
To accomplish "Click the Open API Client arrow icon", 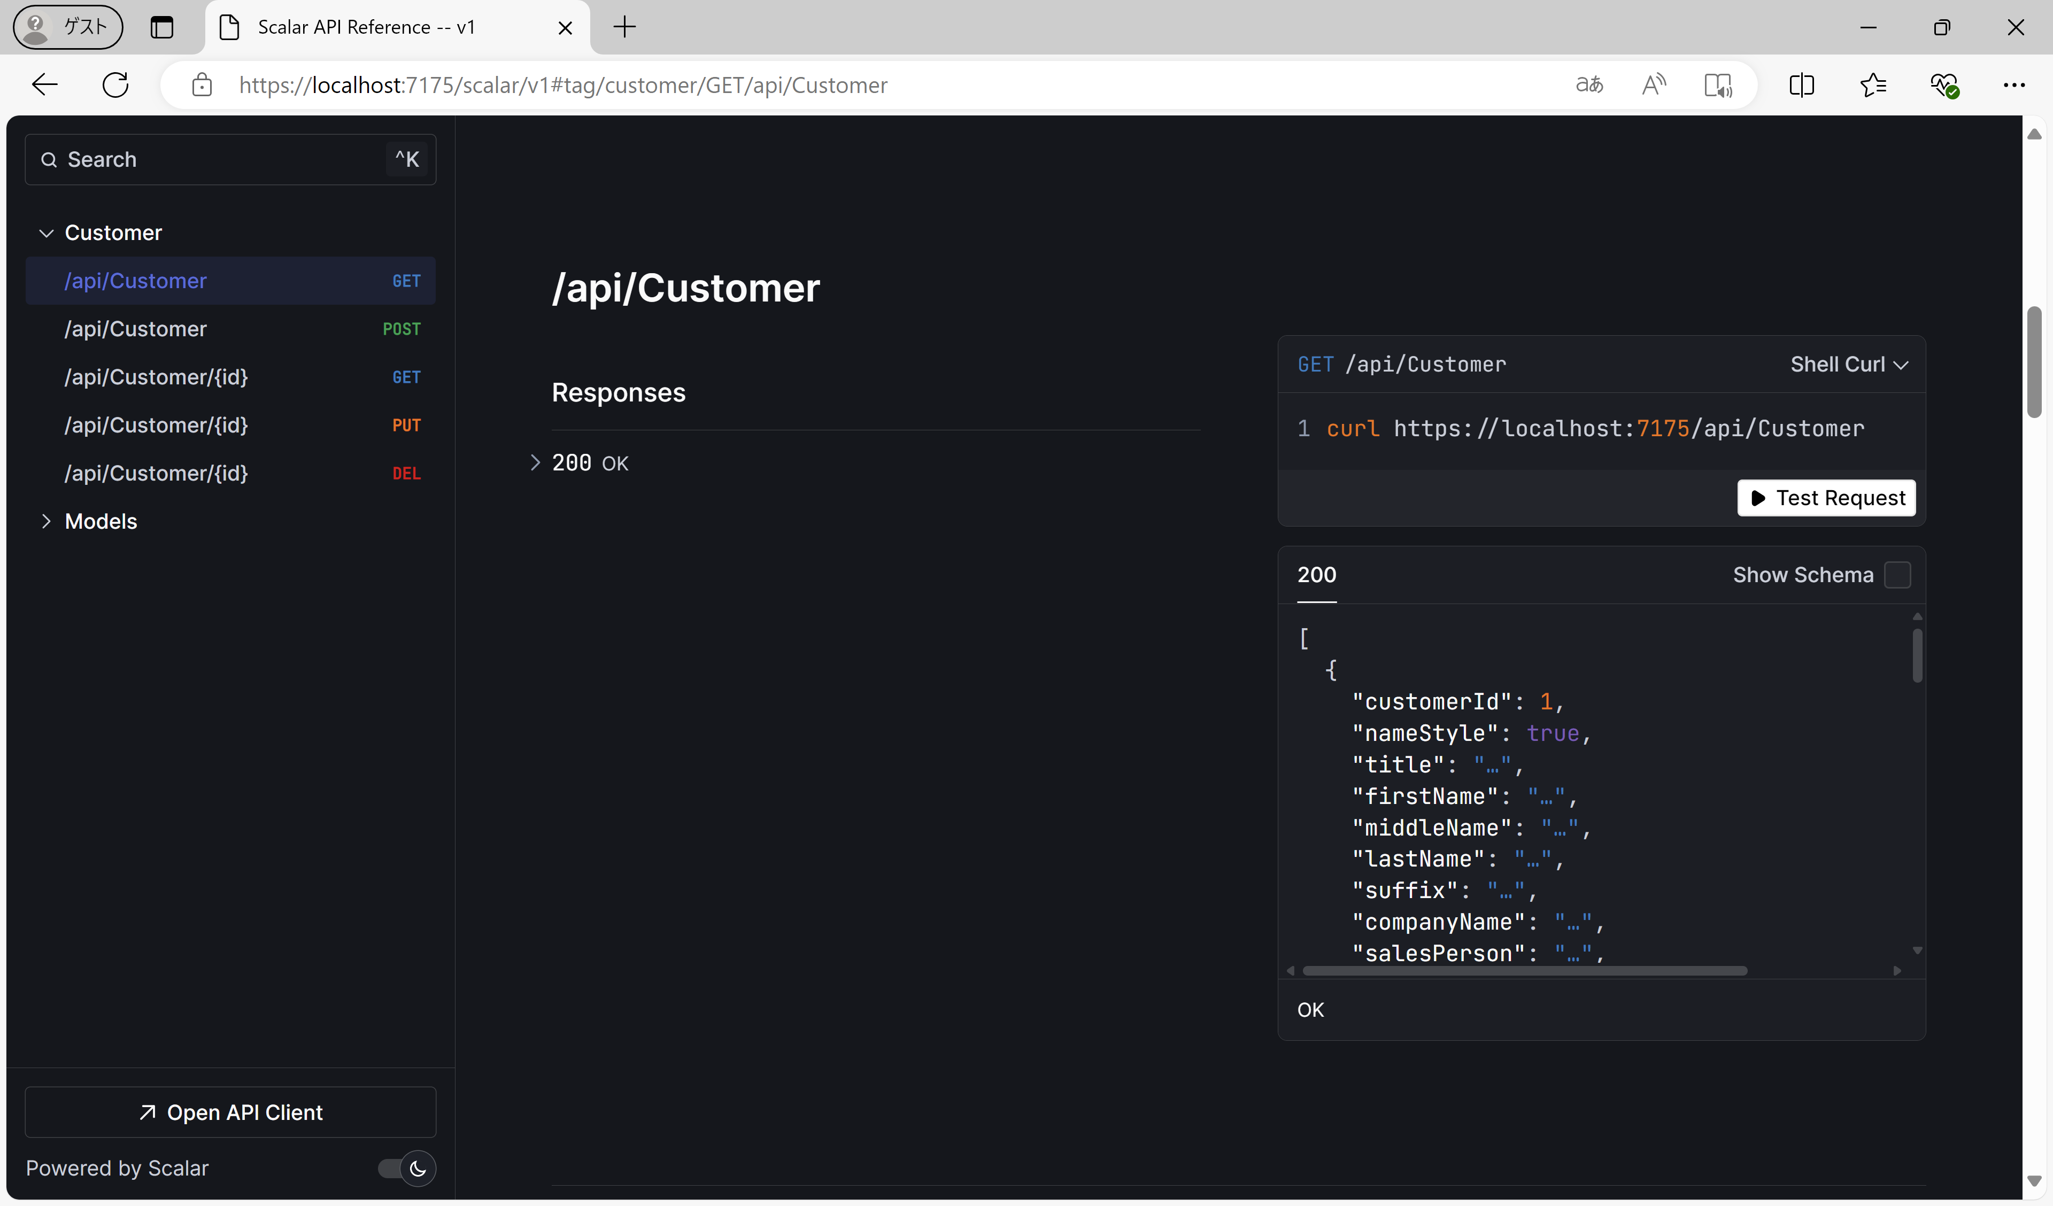I will [x=148, y=1112].
